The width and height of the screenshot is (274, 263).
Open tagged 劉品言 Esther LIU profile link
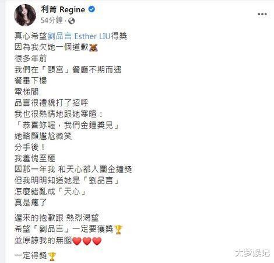[x=79, y=36]
